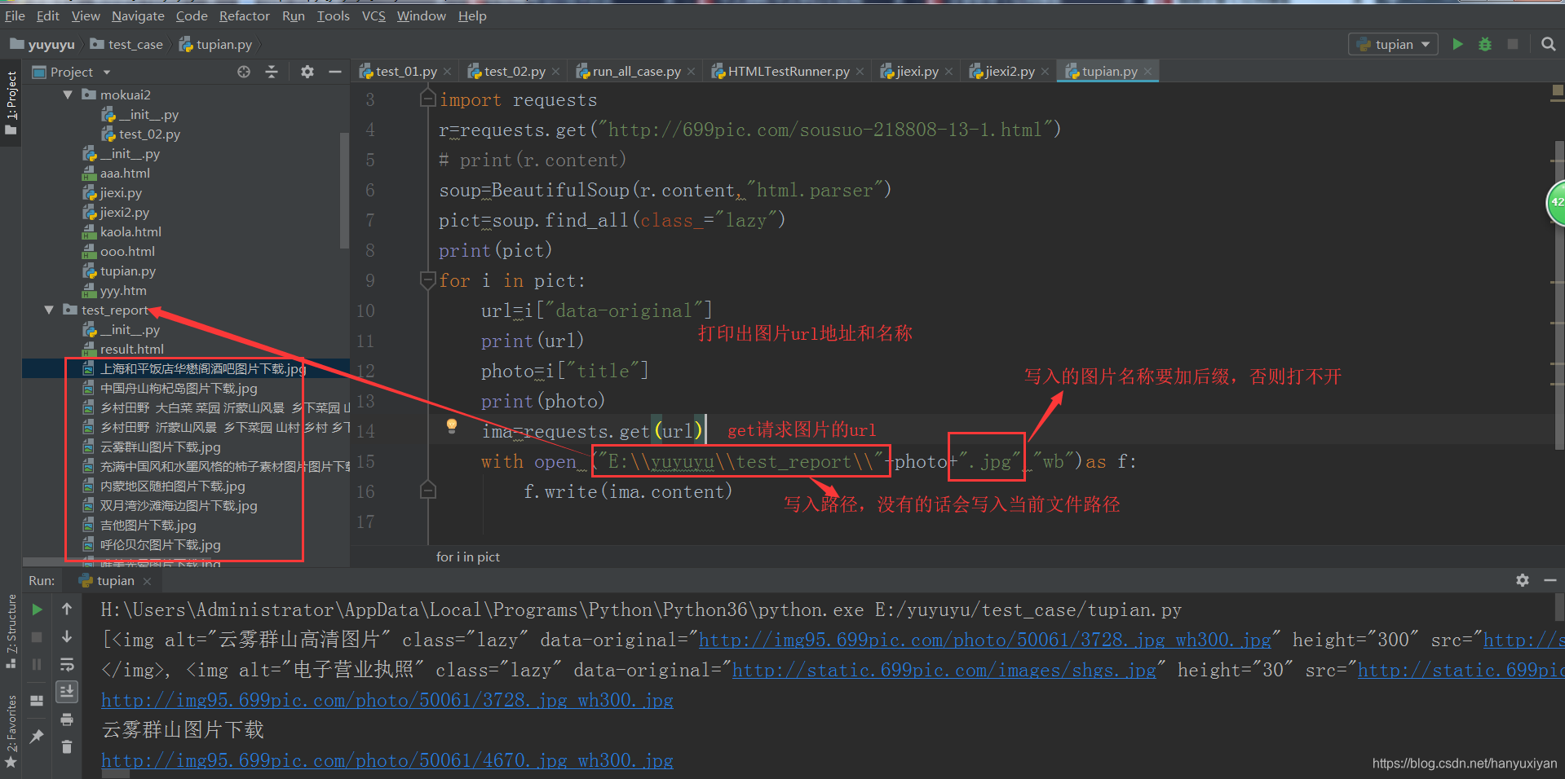Toggle the Favorites tool window
1565x779 pixels.
11,731
